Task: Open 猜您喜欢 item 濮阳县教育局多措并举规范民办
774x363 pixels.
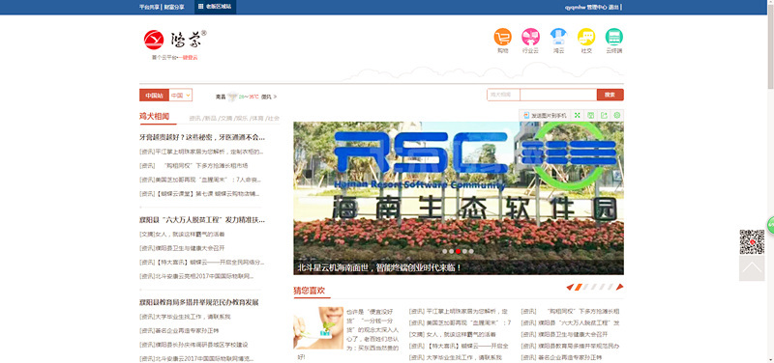Action: pos(571,347)
